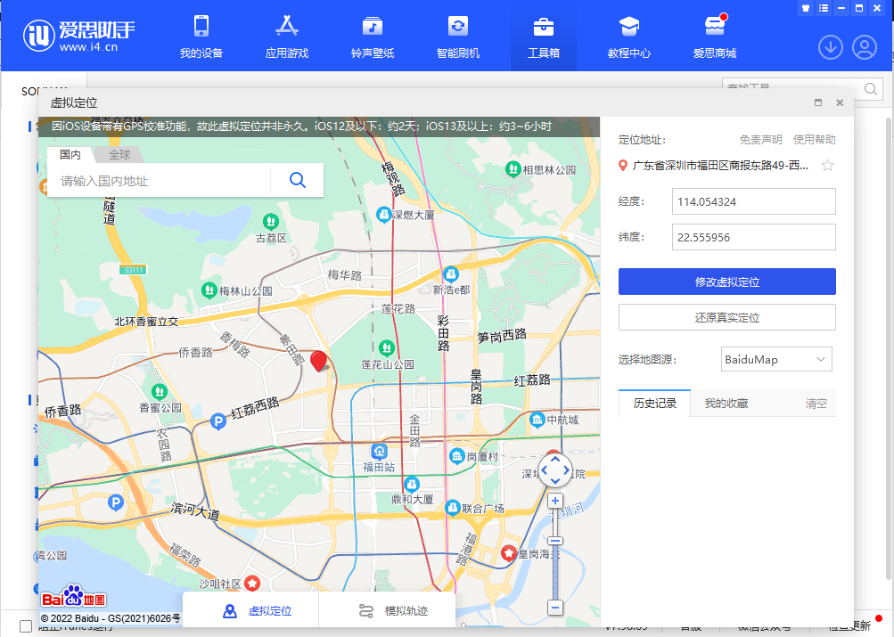Open the 教程中心 tutorial center
Viewport: 894px width, 637px height.
click(x=629, y=37)
